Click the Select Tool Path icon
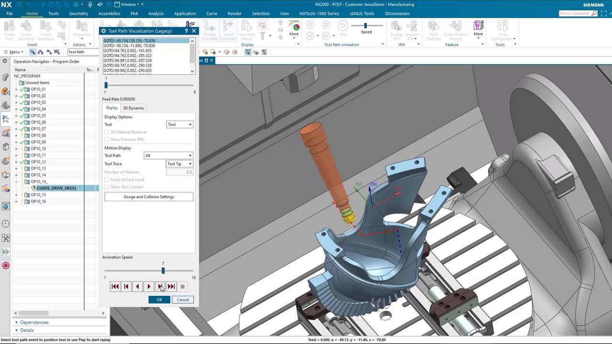The image size is (612, 344). tap(228, 30)
